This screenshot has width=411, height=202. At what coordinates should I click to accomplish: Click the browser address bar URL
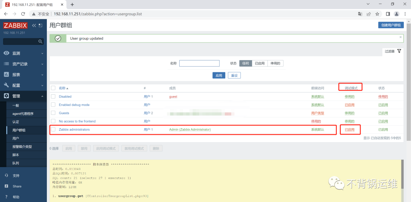[98, 14]
